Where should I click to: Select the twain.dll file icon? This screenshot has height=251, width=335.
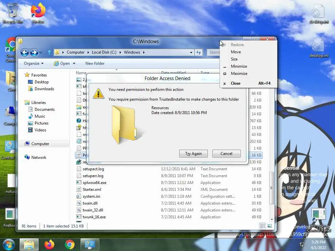click(79, 203)
